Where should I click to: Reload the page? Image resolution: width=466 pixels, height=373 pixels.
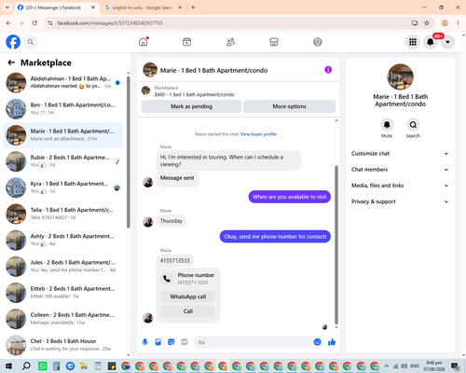tap(34, 23)
